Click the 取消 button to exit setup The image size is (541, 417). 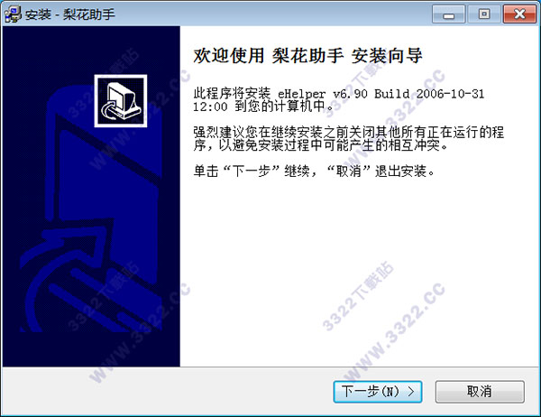point(480,392)
